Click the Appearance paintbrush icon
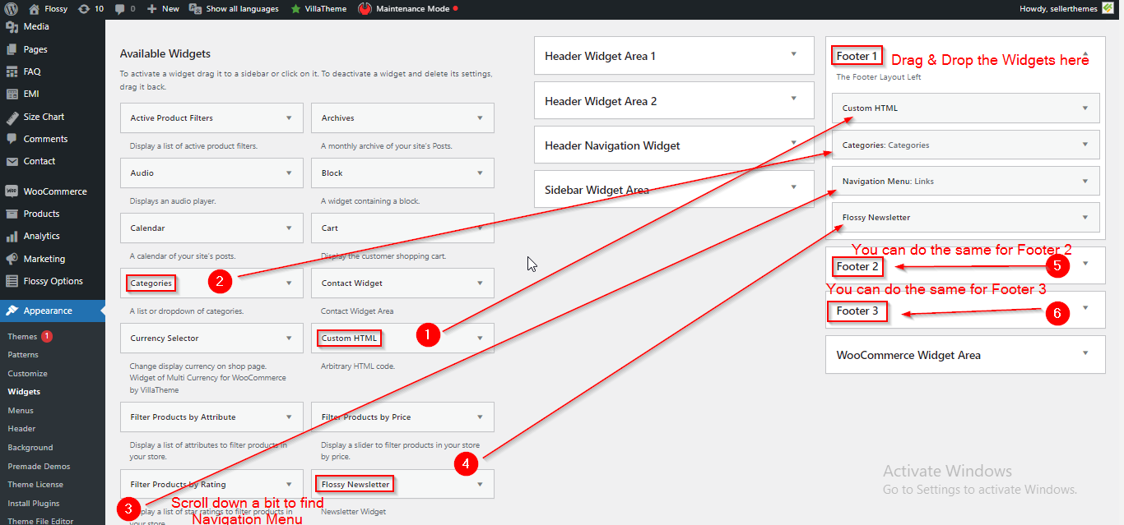1124x525 pixels. click(12, 311)
